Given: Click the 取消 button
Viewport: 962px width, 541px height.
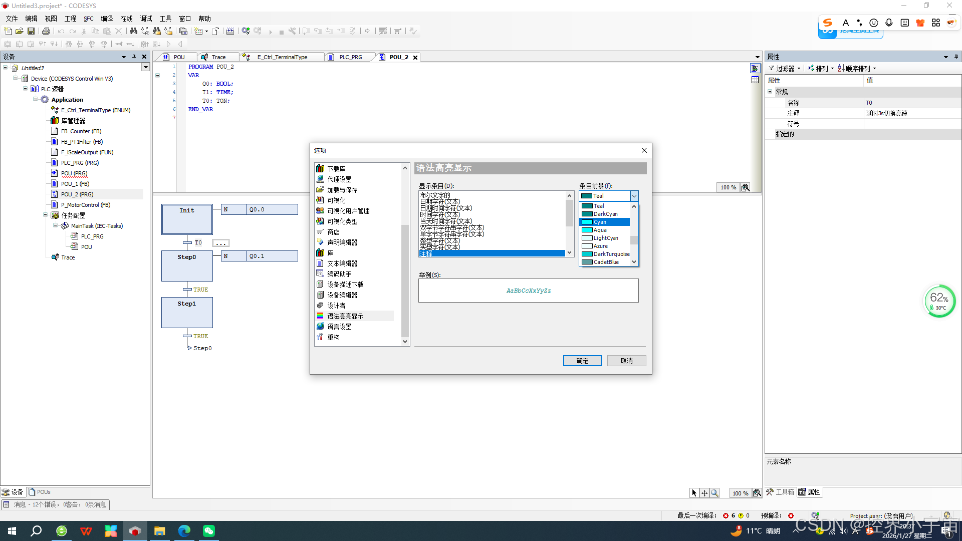Looking at the screenshot, I should point(626,361).
